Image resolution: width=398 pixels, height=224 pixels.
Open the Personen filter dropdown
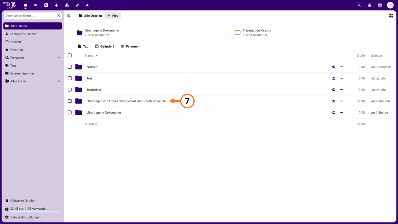130,46
